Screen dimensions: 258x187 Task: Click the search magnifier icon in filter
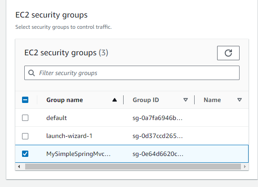pos(31,73)
